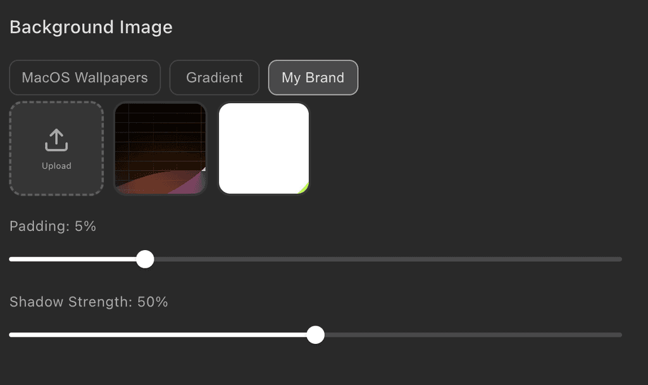Viewport: 648px width, 385px height.
Task: Click the Upload text label
Action: pos(56,166)
